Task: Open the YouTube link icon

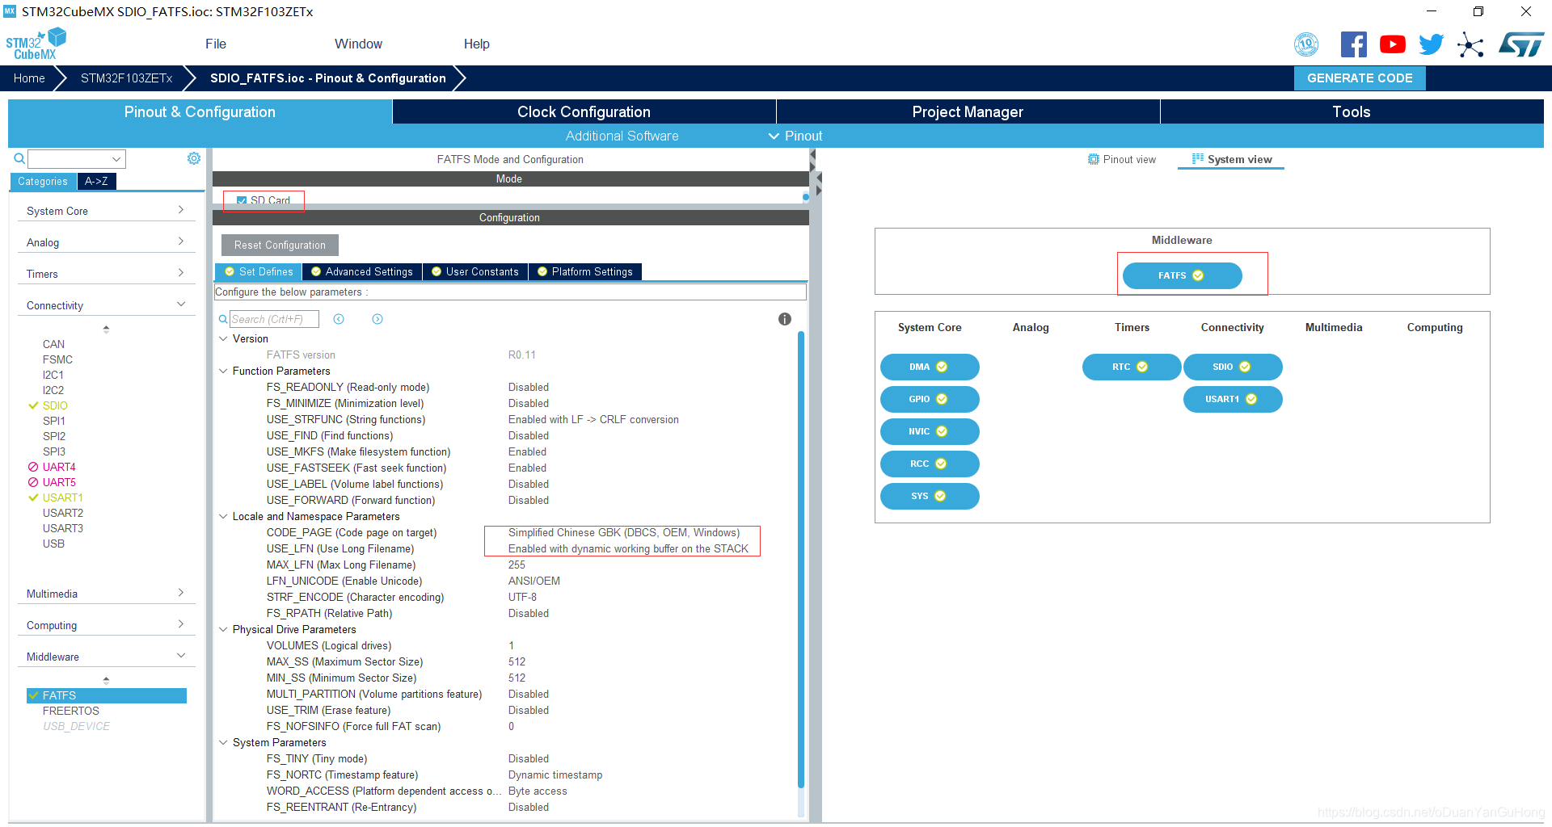Action: (1392, 44)
